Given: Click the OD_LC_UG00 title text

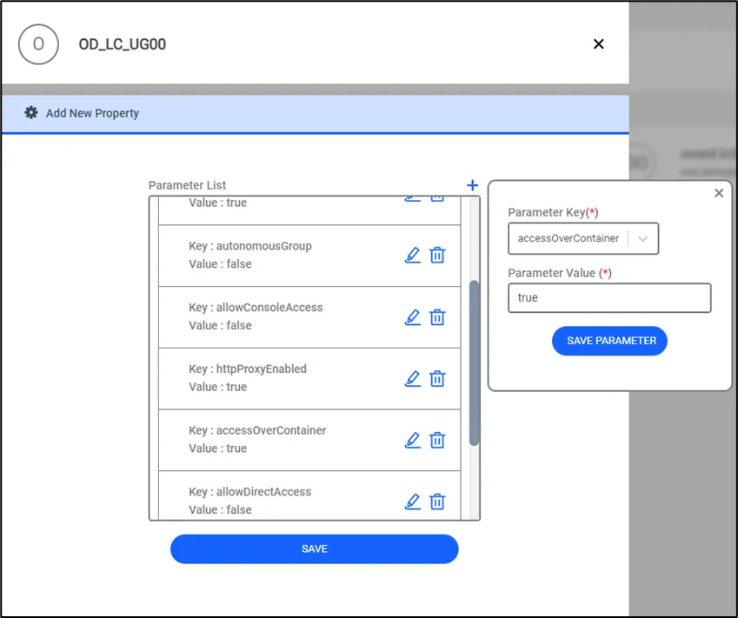Looking at the screenshot, I should (123, 44).
